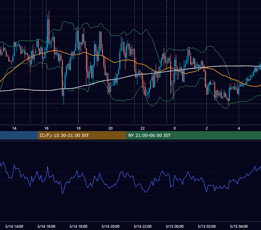261x230 pixels.
Task: Click the '5/15 00:00' date label
Action: point(175,226)
